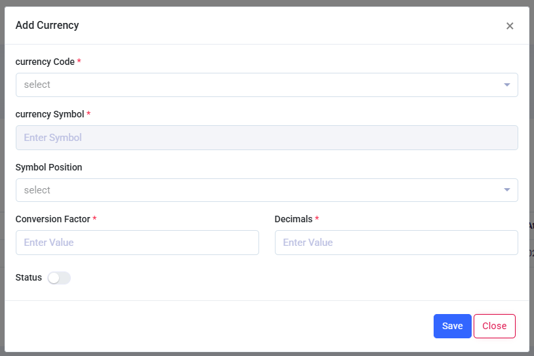This screenshot has height=356, width=534.
Task: Focus the currency Symbol input field
Action: coord(266,138)
